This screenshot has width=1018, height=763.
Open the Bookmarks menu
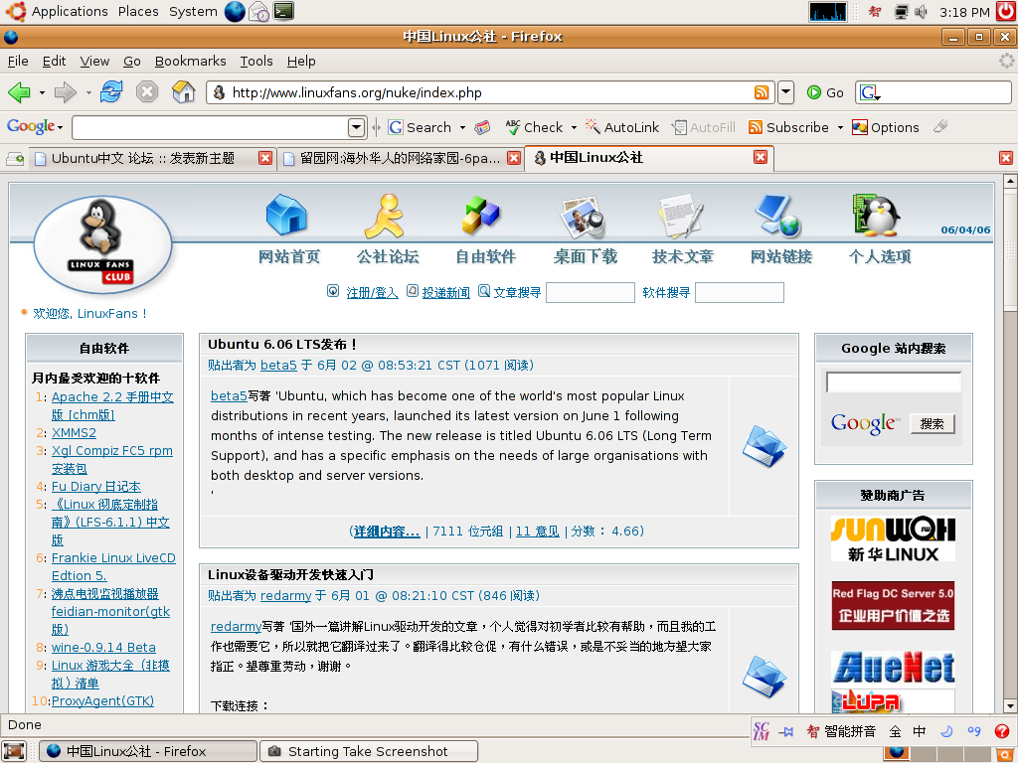190,61
